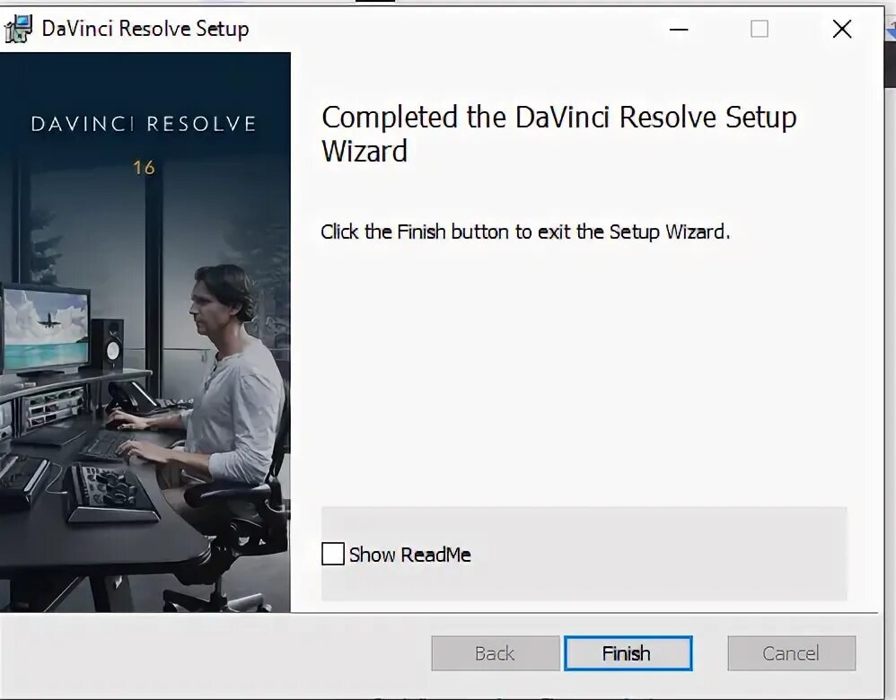Click the version number 16 on the banner

144,168
